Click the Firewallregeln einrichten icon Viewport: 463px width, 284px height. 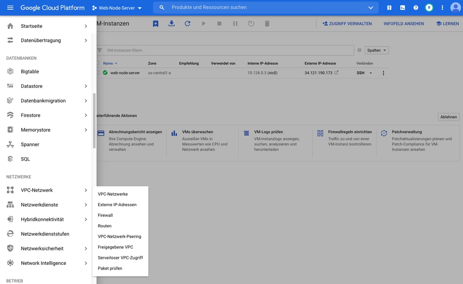320,133
